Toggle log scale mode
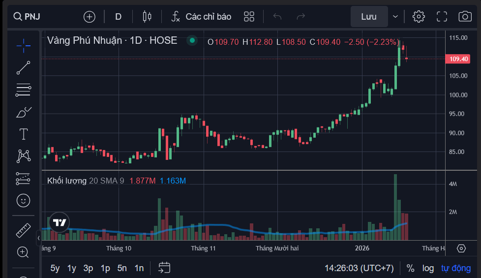This screenshot has height=278, width=481. tap(428, 268)
